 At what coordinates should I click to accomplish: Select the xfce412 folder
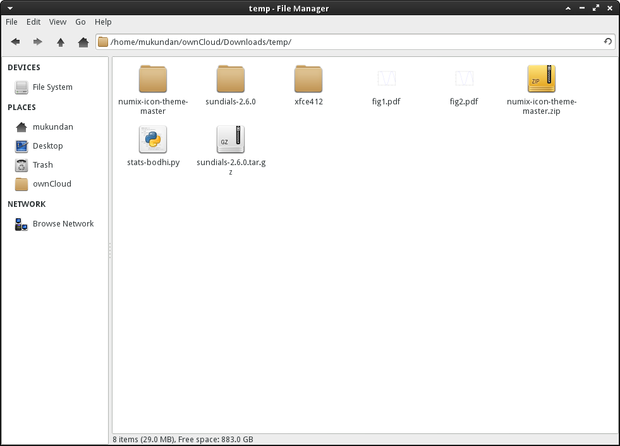click(x=308, y=79)
